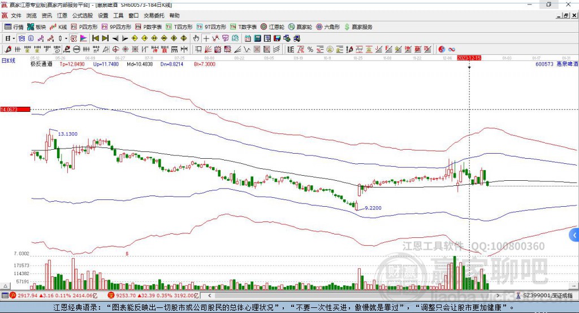Open the 资讯 menu

46,15
